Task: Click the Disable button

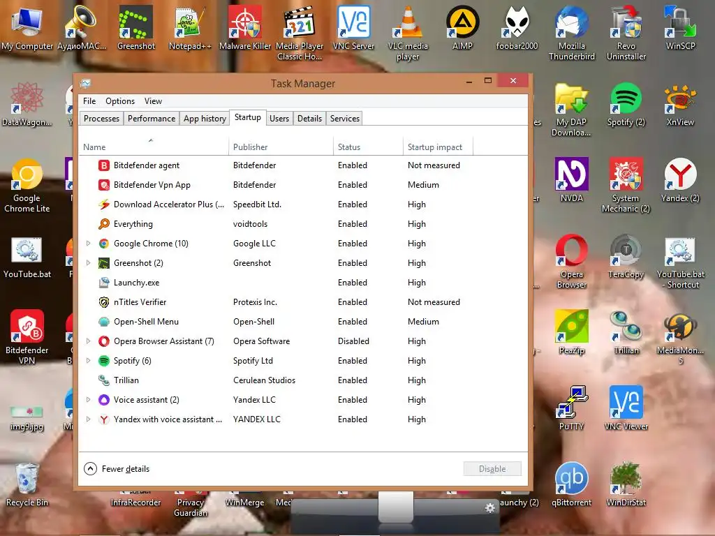Action: 492,468
